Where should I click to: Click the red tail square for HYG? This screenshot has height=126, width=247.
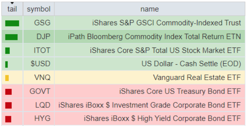(8, 119)
